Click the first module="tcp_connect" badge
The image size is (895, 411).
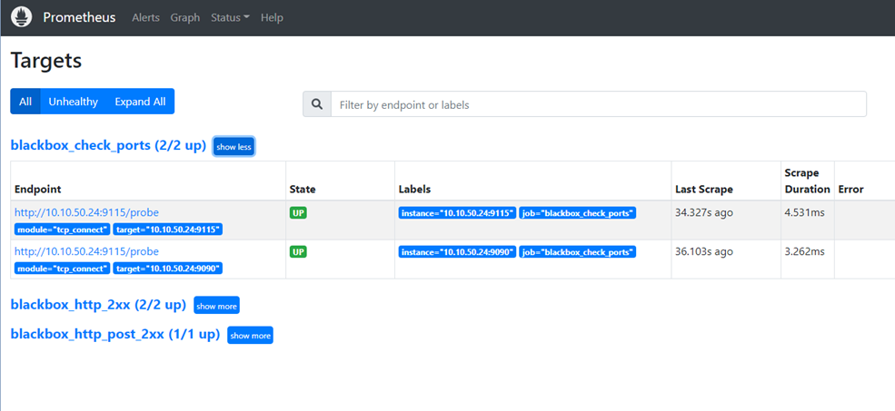click(x=62, y=230)
